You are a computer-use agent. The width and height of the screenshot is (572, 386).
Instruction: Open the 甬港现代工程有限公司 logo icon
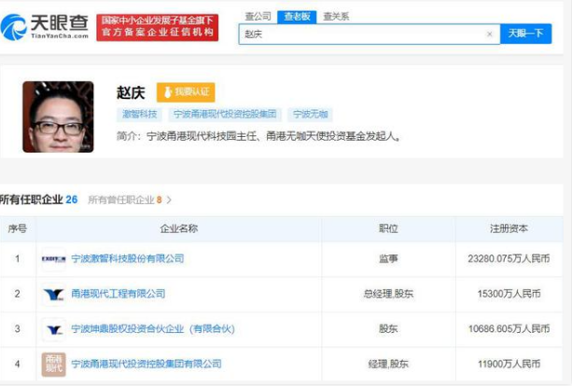pyautogui.click(x=53, y=294)
